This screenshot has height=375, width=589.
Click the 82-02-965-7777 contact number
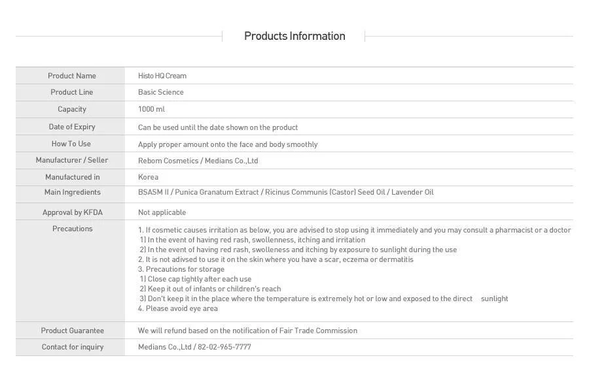point(224,347)
